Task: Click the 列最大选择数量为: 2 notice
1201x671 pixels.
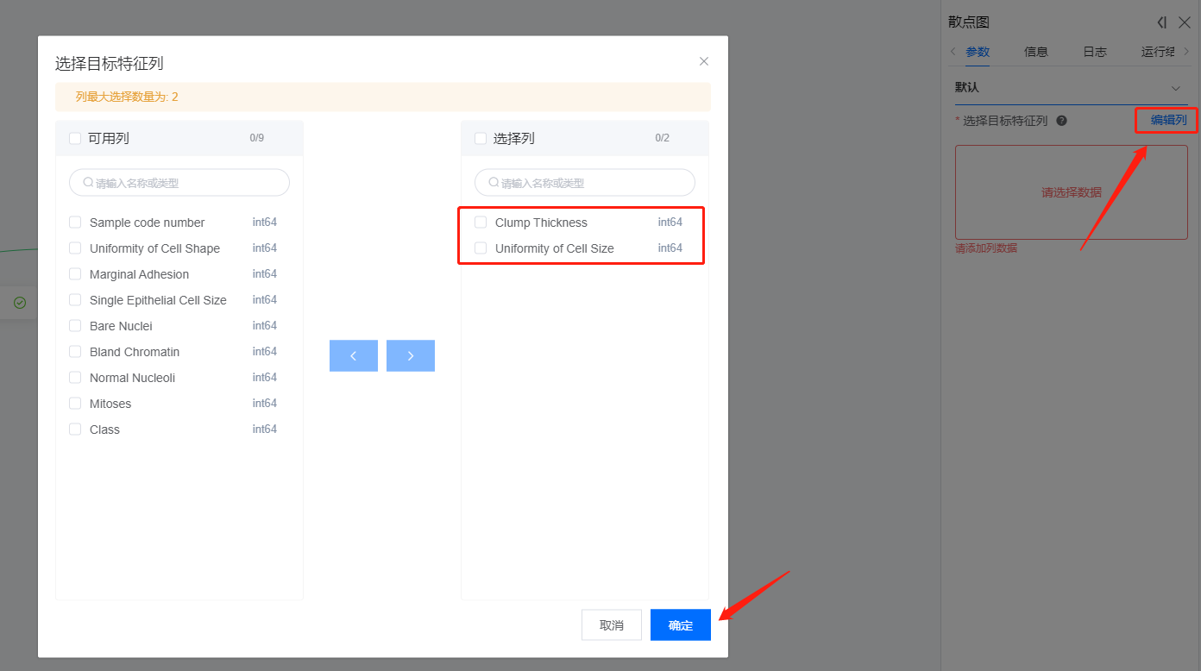Action: click(383, 97)
